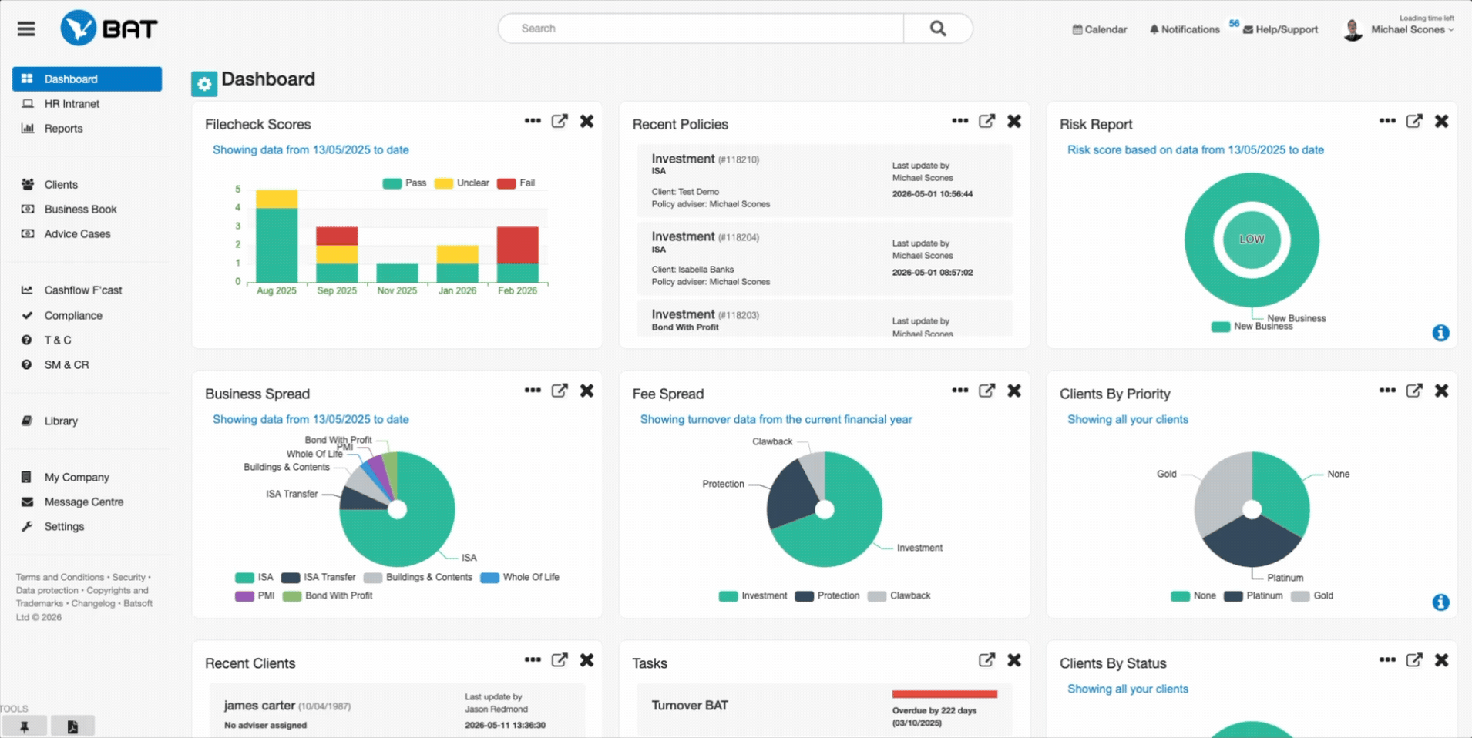
Task: Click the LOW risk donut center
Action: [1252, 240]
